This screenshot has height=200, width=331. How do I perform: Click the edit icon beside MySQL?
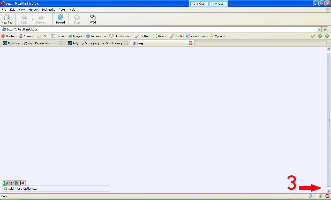point(18,183)
